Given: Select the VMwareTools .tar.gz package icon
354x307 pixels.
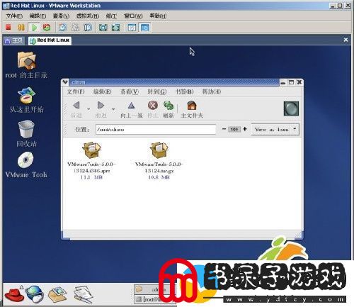Looking at the screenshot, I should point(159,150).
